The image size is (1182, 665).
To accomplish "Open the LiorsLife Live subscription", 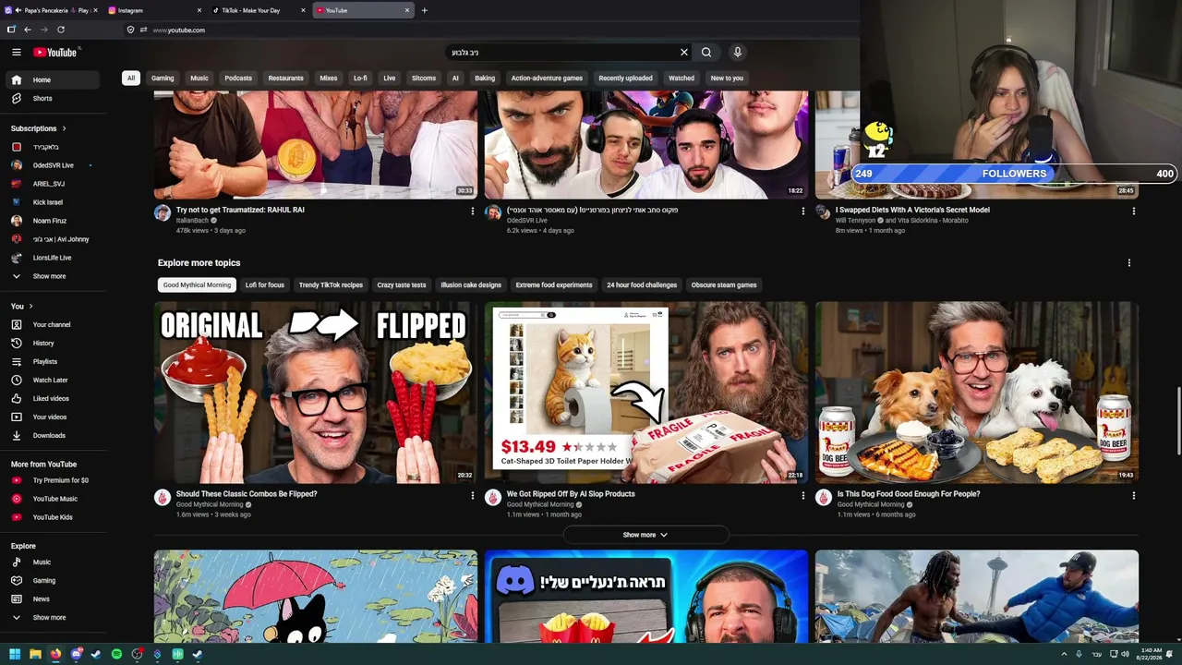I will coord(54,258).
